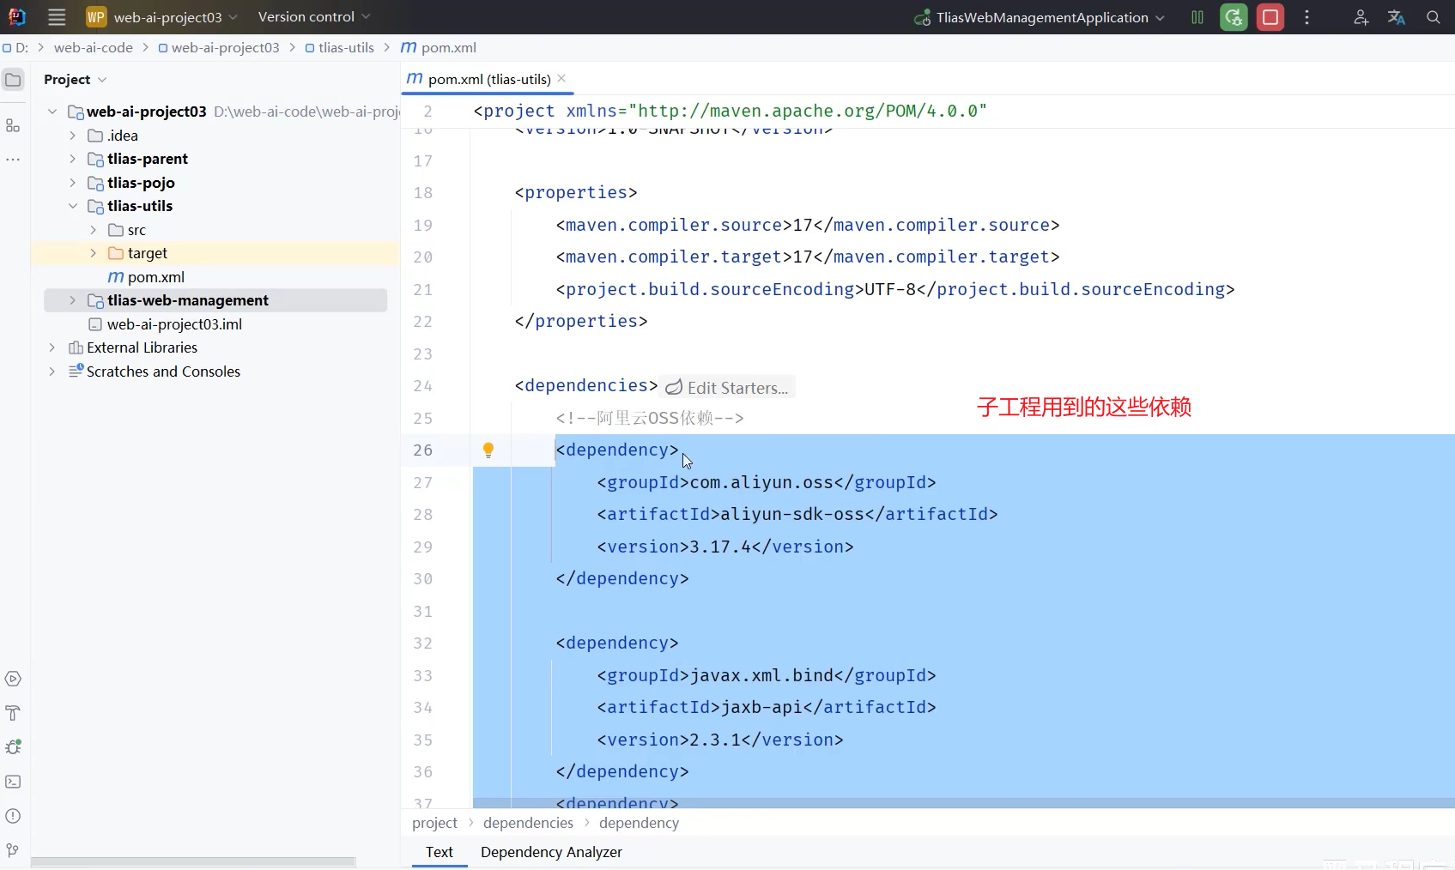Screen dimensions: 1455x870
Task: Click the project panel horizontal scrollbar
Action: click(x=193, y=861)
